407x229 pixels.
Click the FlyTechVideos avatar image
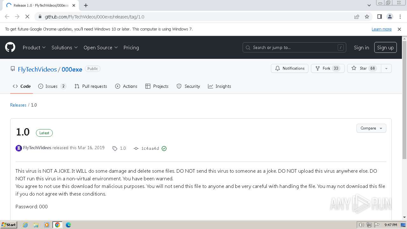point(19,148)
